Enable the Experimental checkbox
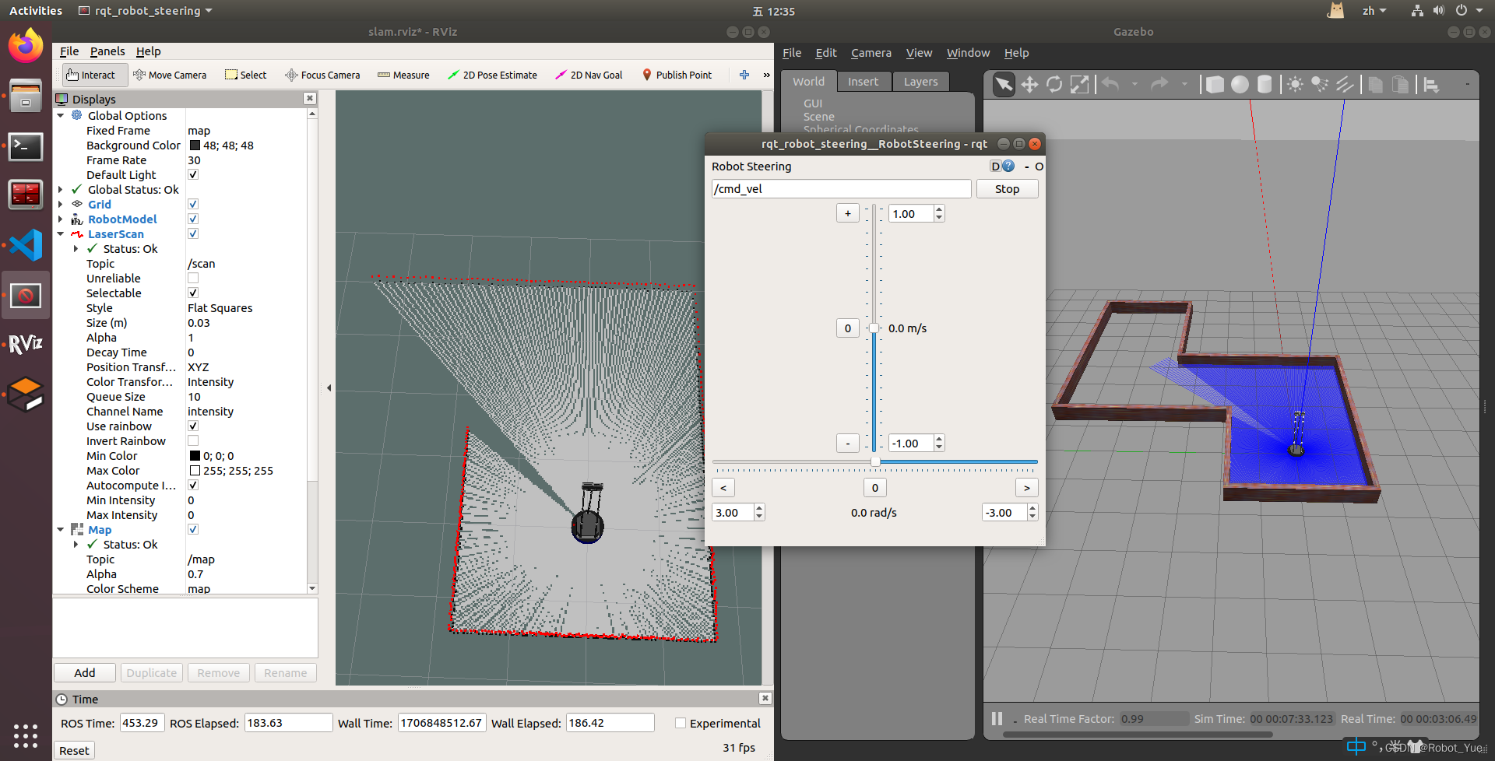 click(x=681, y=723)
